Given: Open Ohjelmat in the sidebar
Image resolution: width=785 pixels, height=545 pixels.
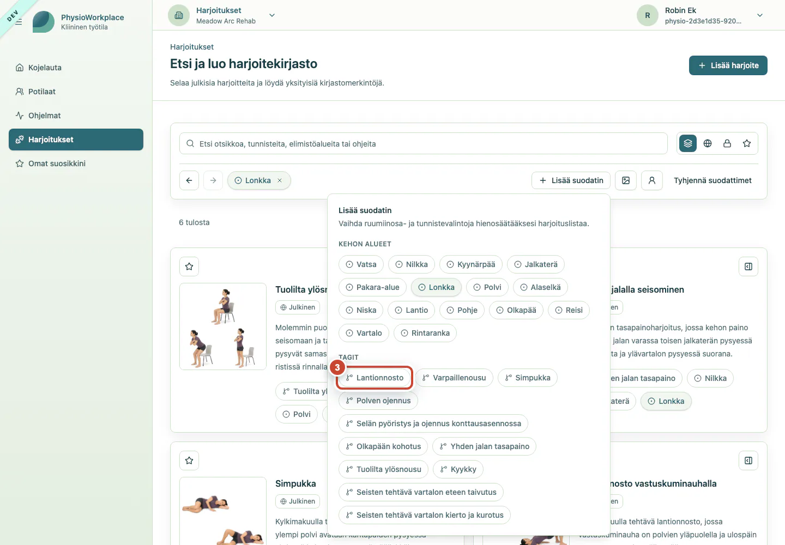Looking at the screenshot, I should click(x=76, y=116).
